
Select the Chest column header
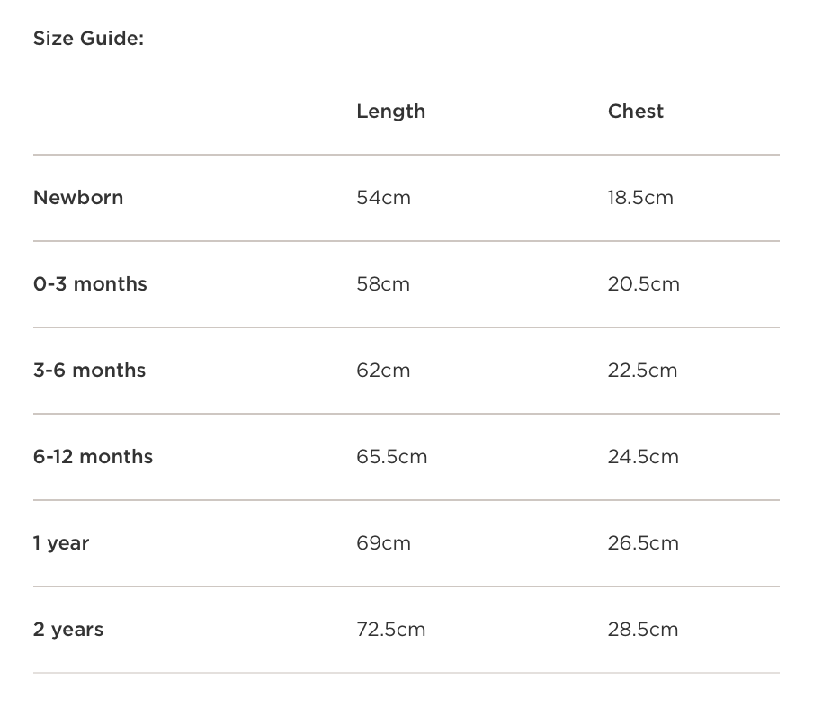[x=635, y=112]
